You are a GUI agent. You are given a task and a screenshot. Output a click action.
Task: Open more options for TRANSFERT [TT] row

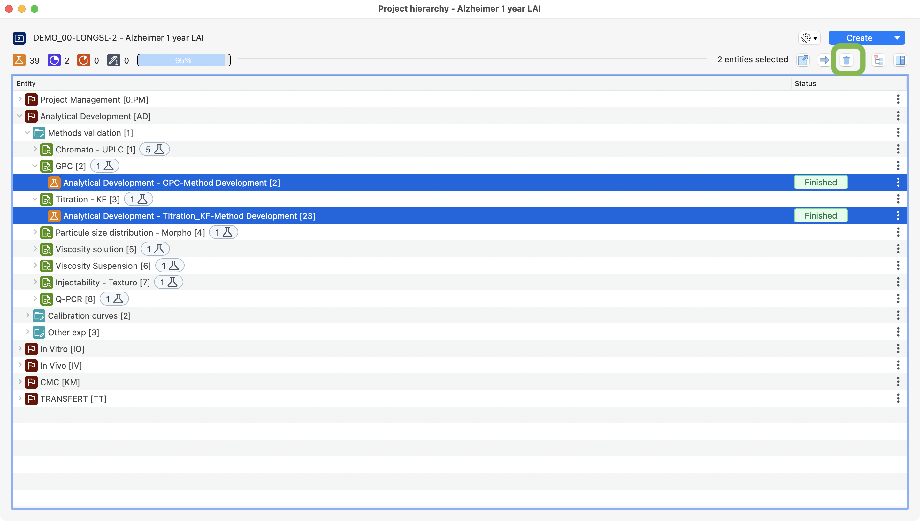(898, 399)
